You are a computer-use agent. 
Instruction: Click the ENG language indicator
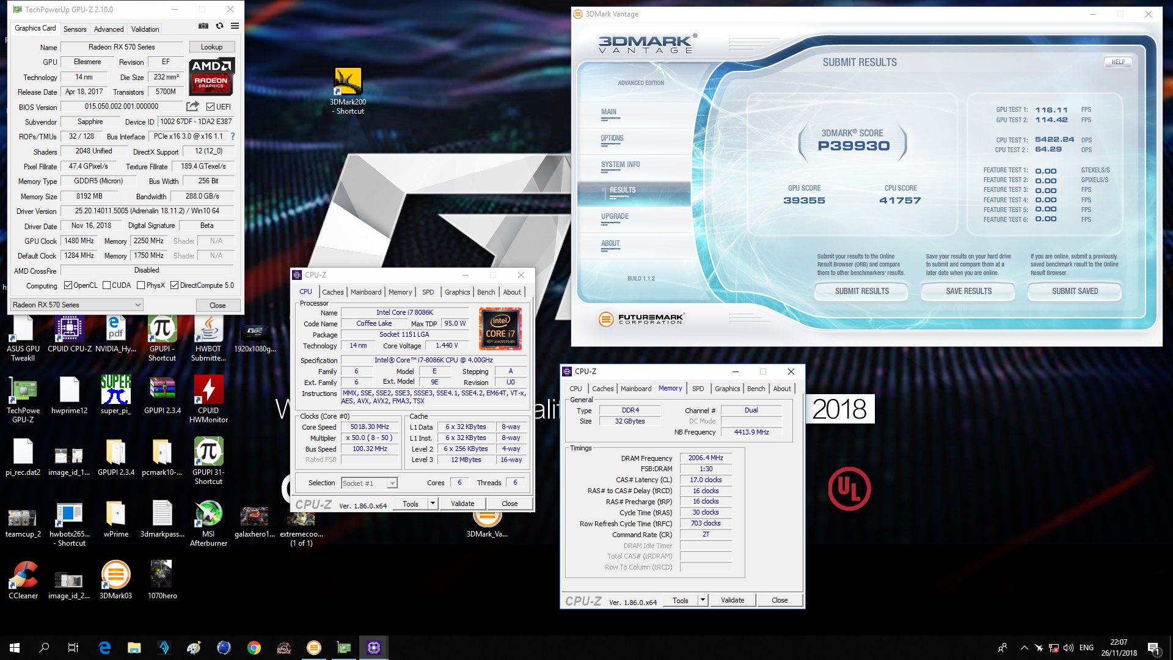(x=1086, y=648)
